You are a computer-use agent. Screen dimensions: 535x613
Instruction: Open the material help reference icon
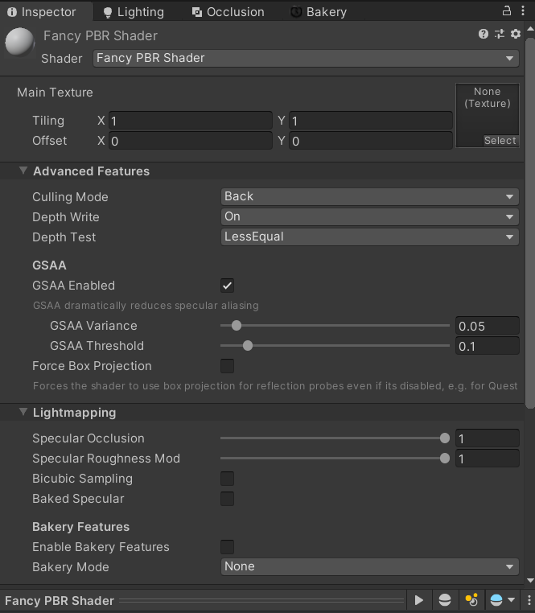pyautogui.click(x=484, y=34)
